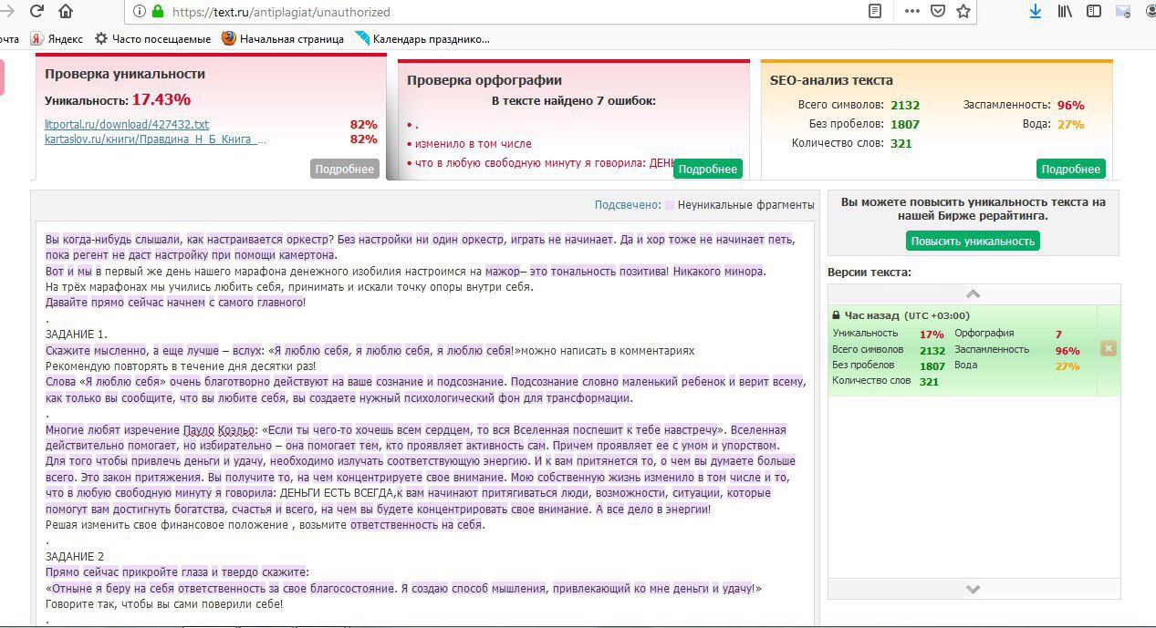Open the downloads arrow icon
The height and width of the screenshot is (628, 1156).
point(1036,12)
